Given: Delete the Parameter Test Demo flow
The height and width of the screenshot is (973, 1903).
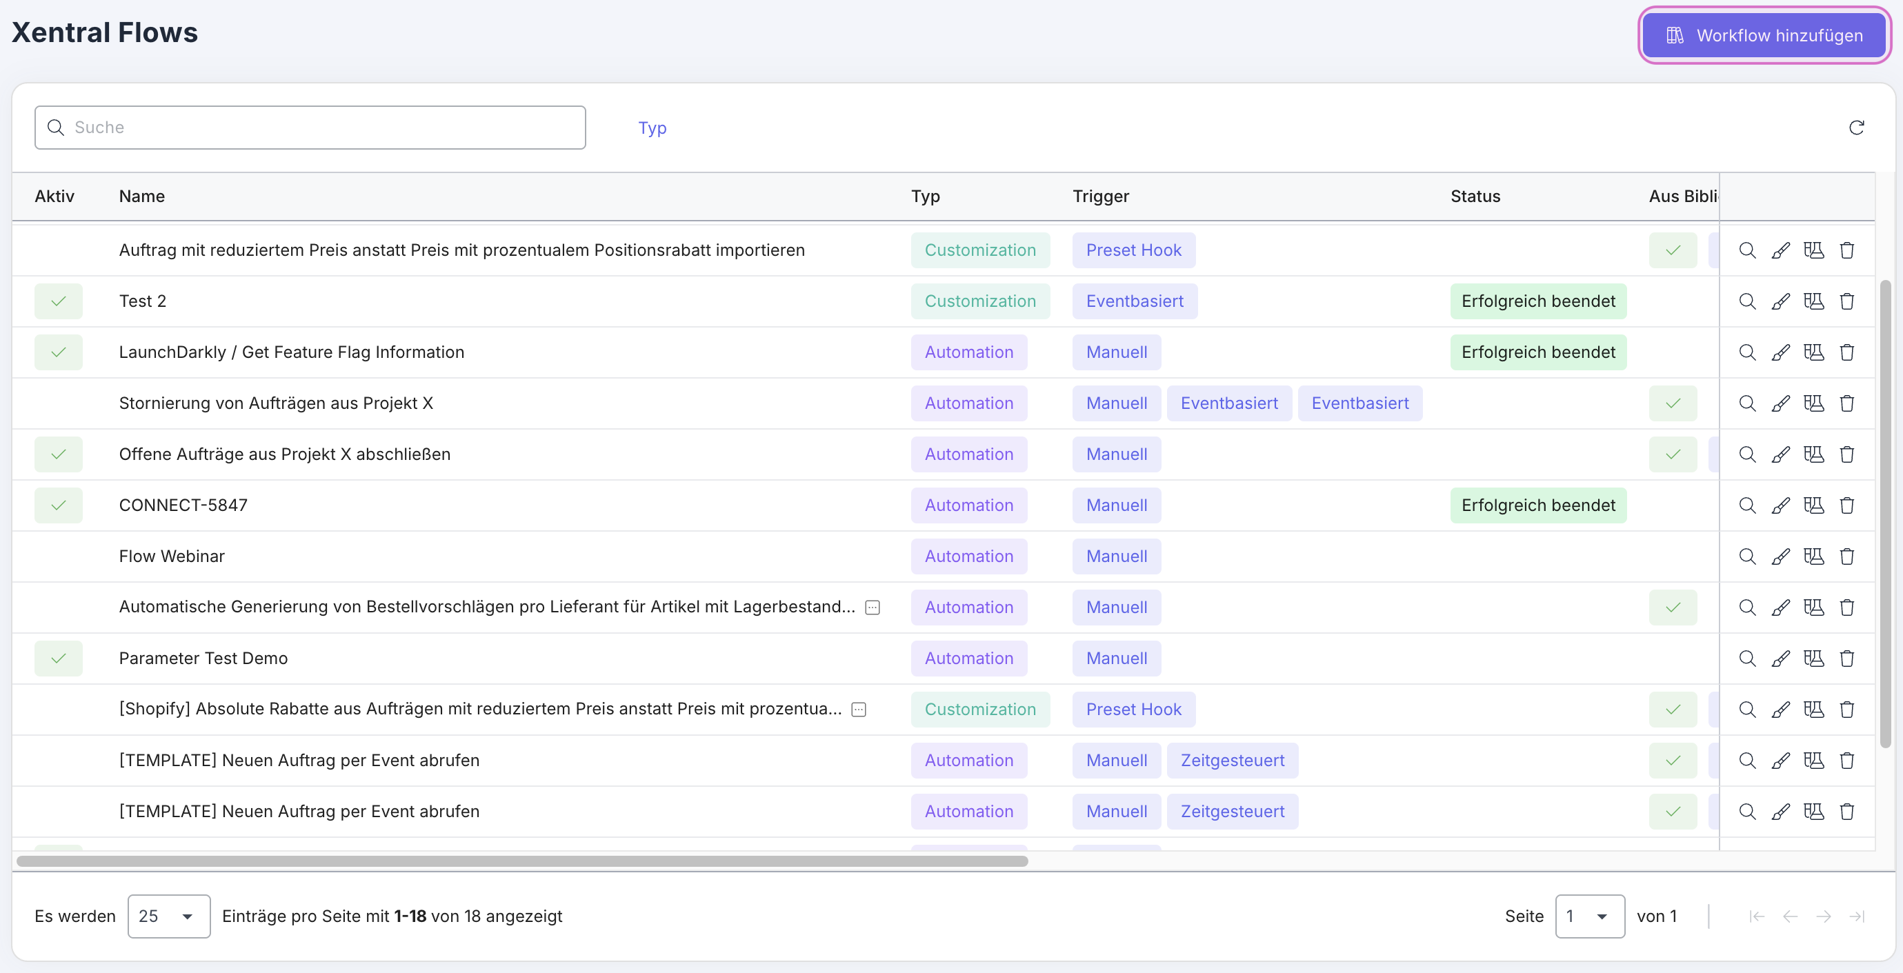Looking at the screenshot, I should click(x=1847, y=659).
